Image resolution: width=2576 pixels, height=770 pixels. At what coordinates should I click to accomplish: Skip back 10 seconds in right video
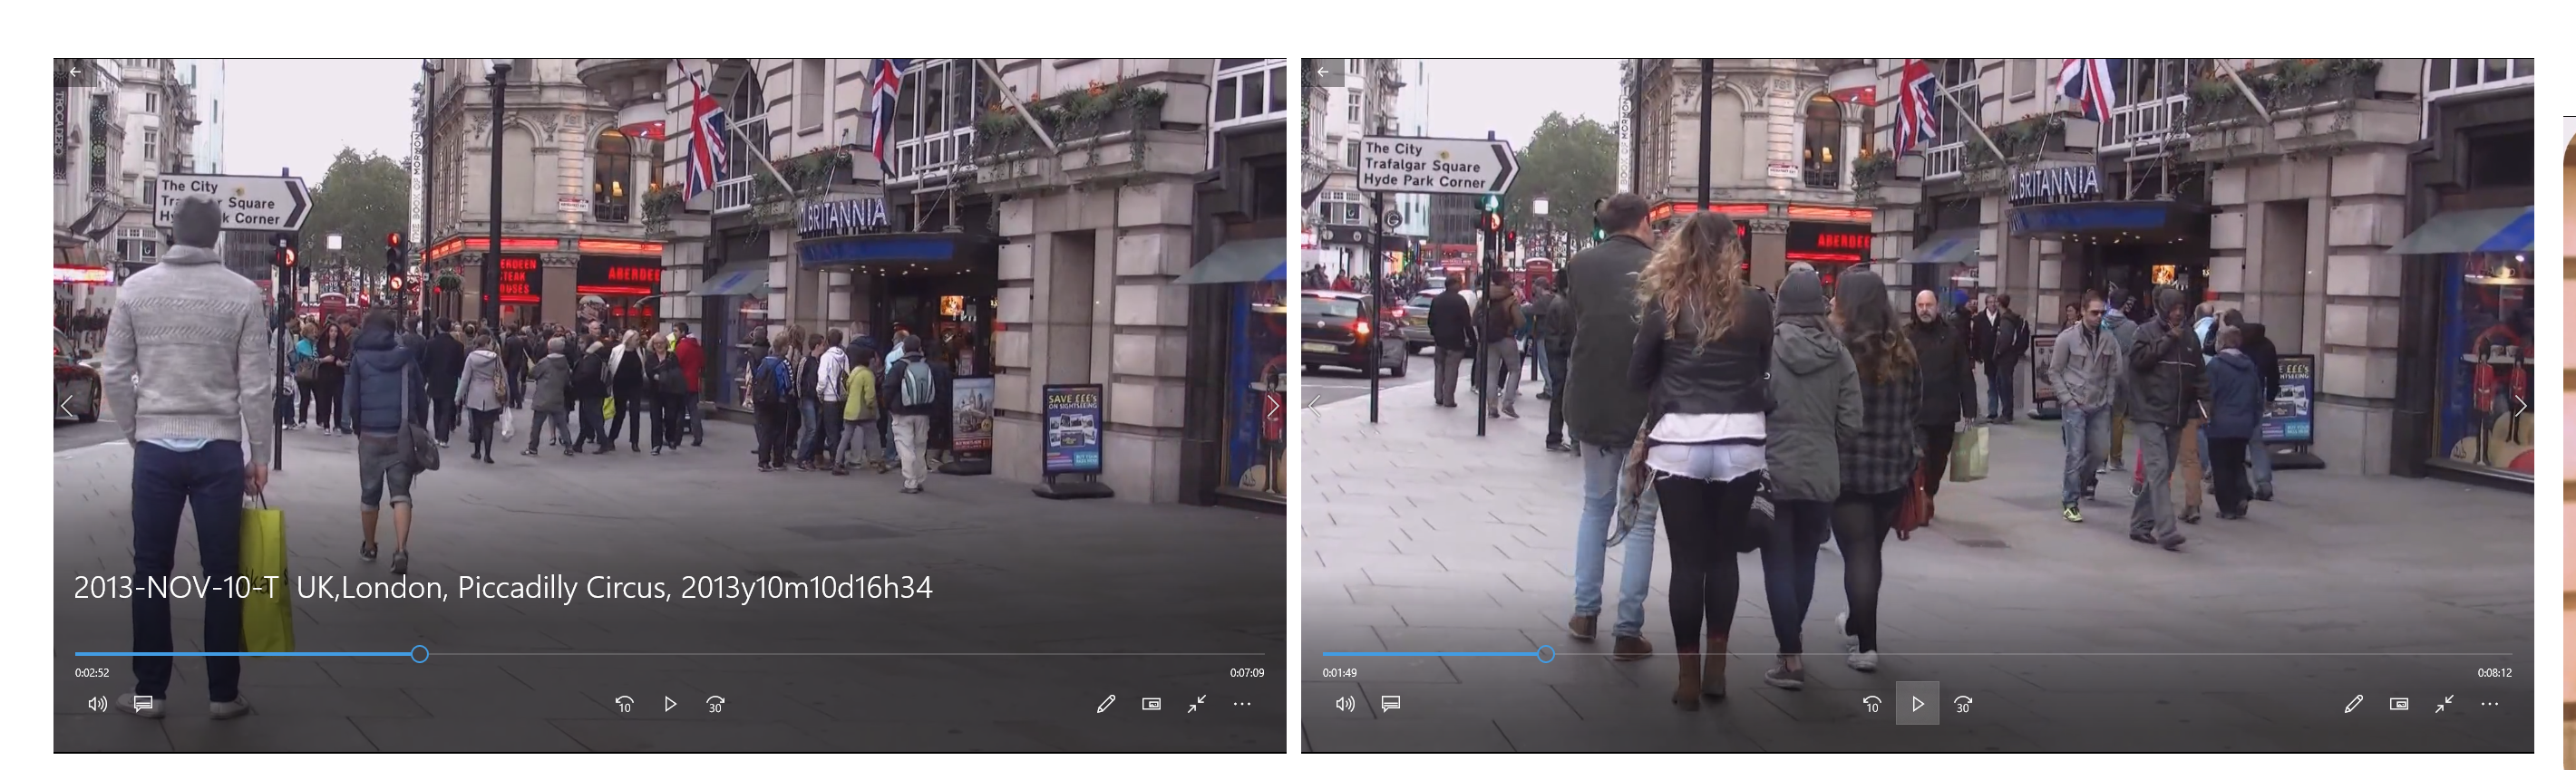pos(1871,704)
